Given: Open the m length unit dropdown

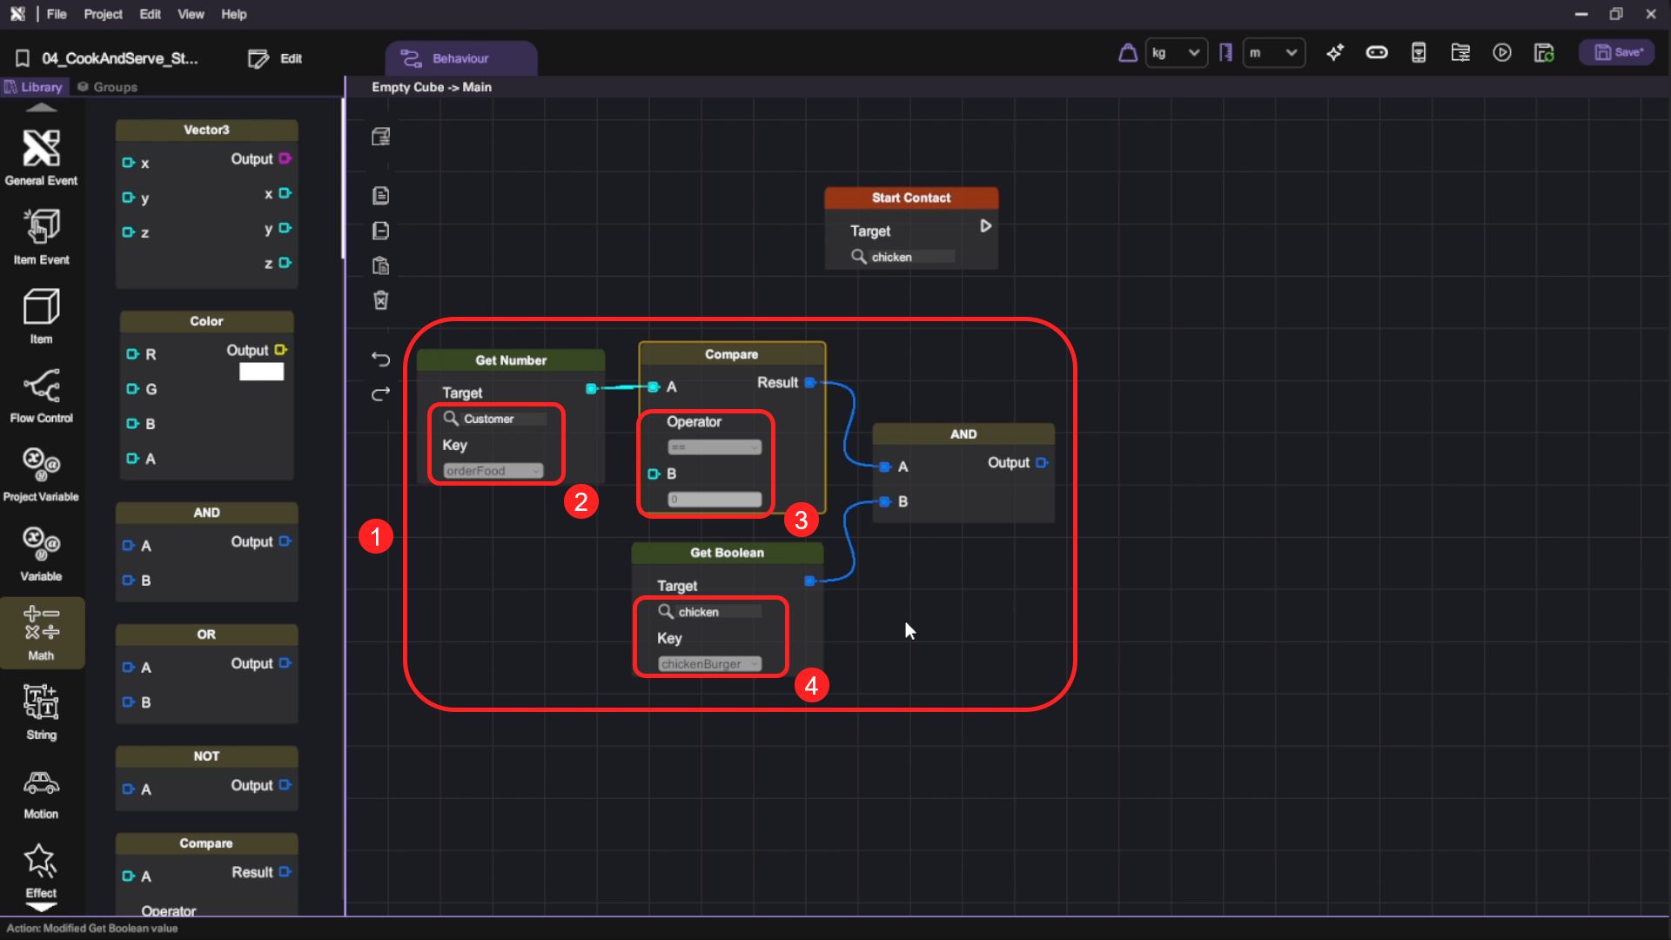Looking at the screenshot, I should tap(1273, 53).
